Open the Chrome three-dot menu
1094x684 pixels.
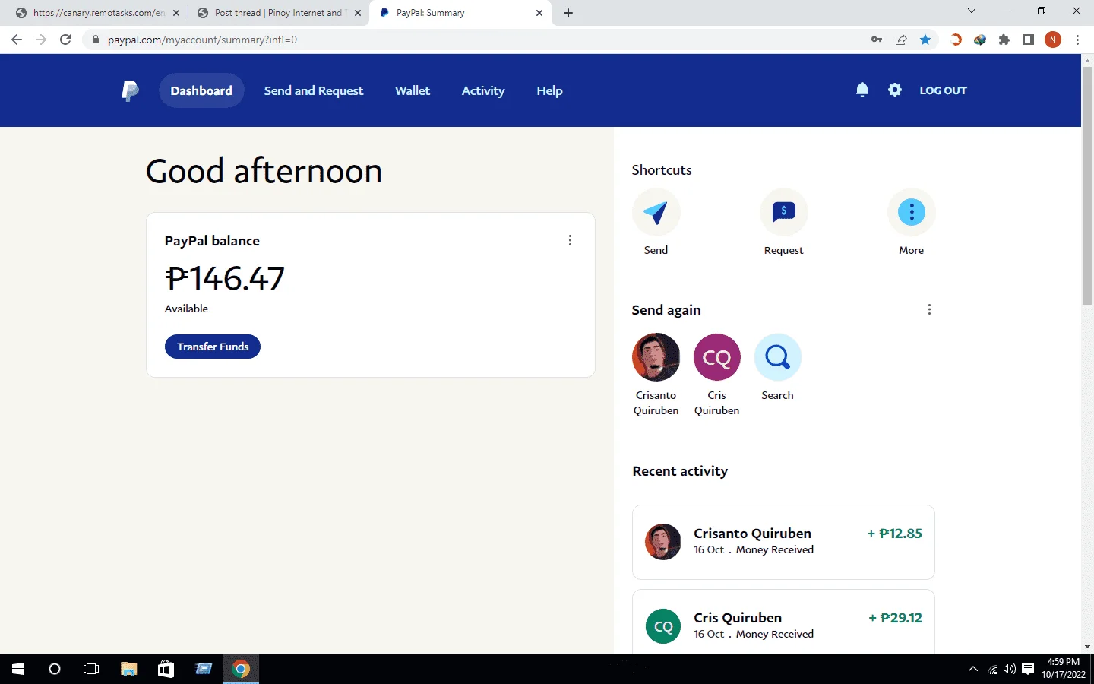click(x=1077, y=40)
